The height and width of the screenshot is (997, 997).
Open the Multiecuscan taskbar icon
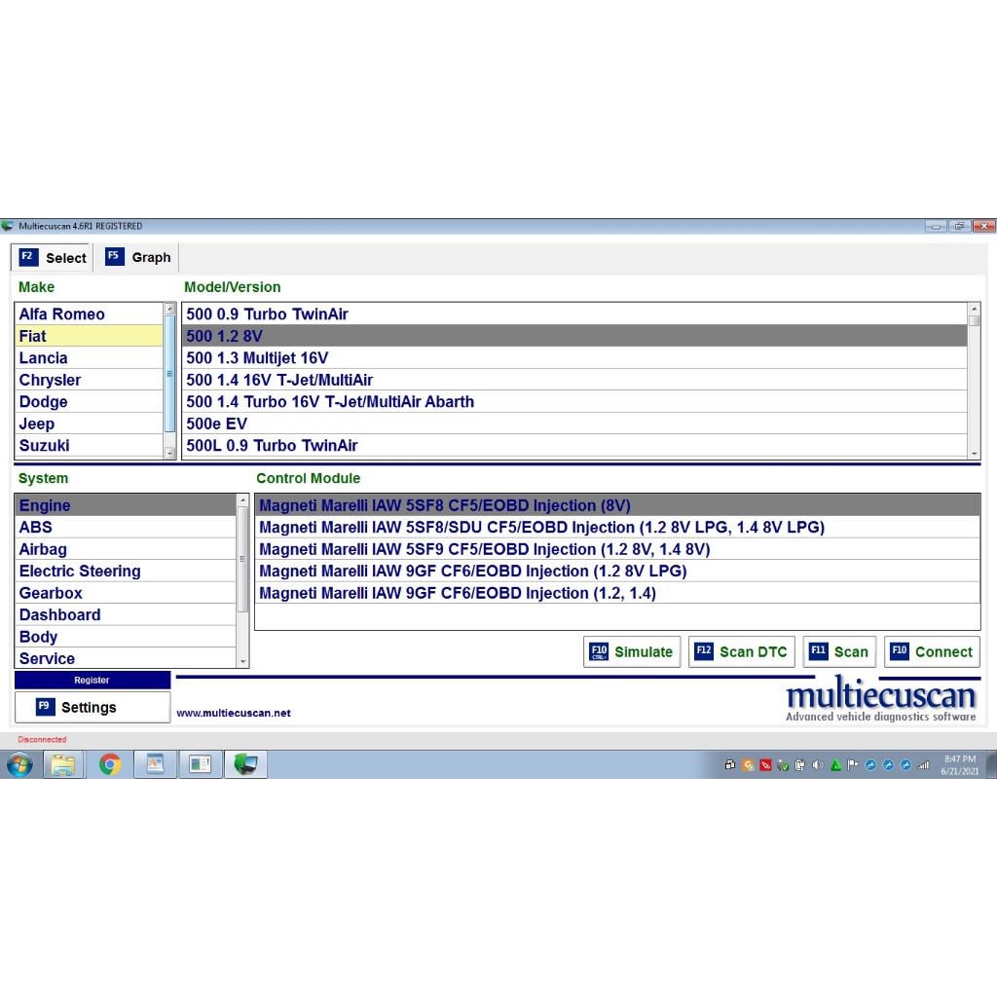click(245, 764)
